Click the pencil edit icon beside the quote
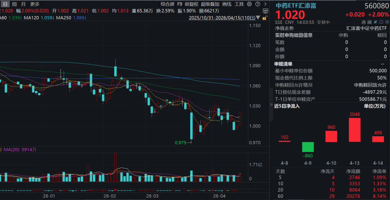390x200 pixels. pyautogui.click(x=375, y=22)
